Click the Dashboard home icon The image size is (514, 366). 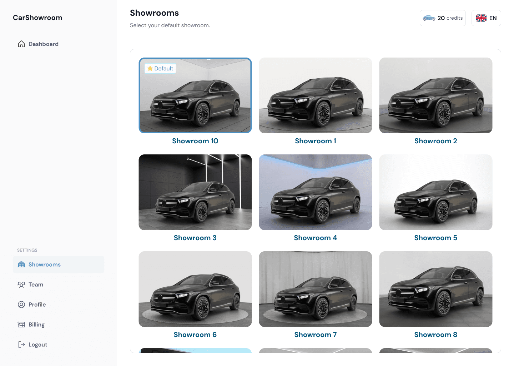pos(21,44)
